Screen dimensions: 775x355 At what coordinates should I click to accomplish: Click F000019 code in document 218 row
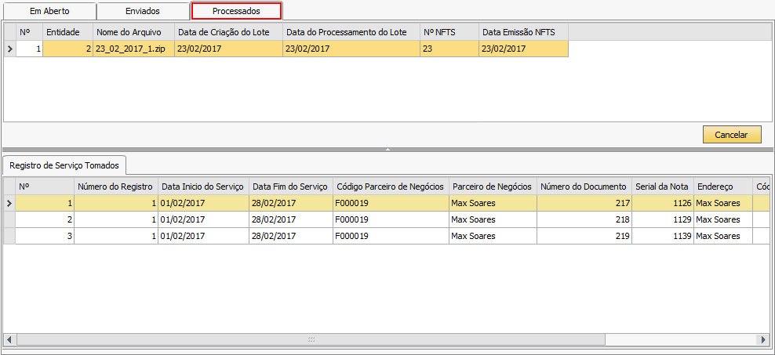coord(391,219)
